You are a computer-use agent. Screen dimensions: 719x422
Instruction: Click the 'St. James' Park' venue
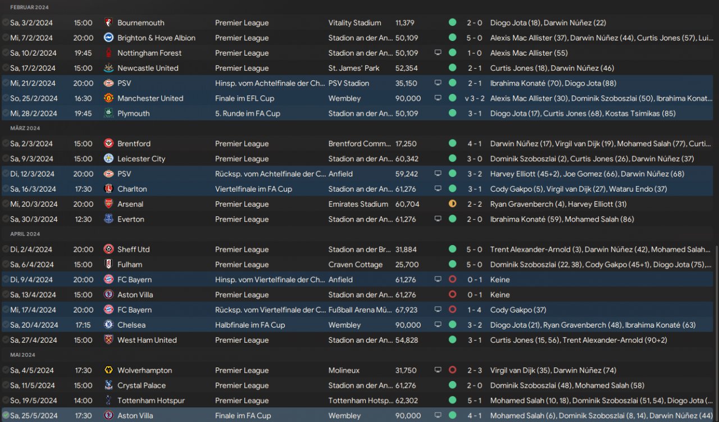pos(354,69)
